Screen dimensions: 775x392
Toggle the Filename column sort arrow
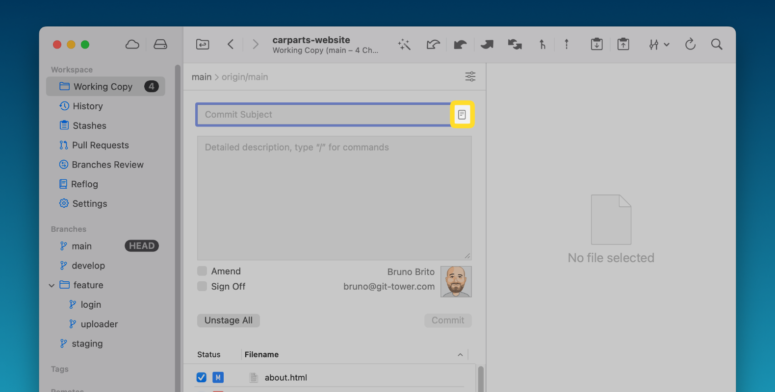[460, 355]
